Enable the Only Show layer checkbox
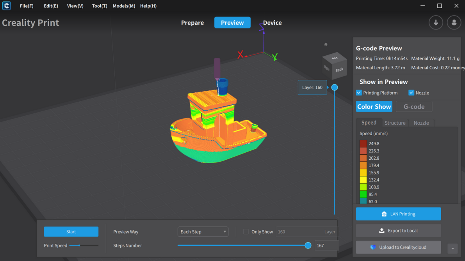465x261 pixels. click(246, 232)
